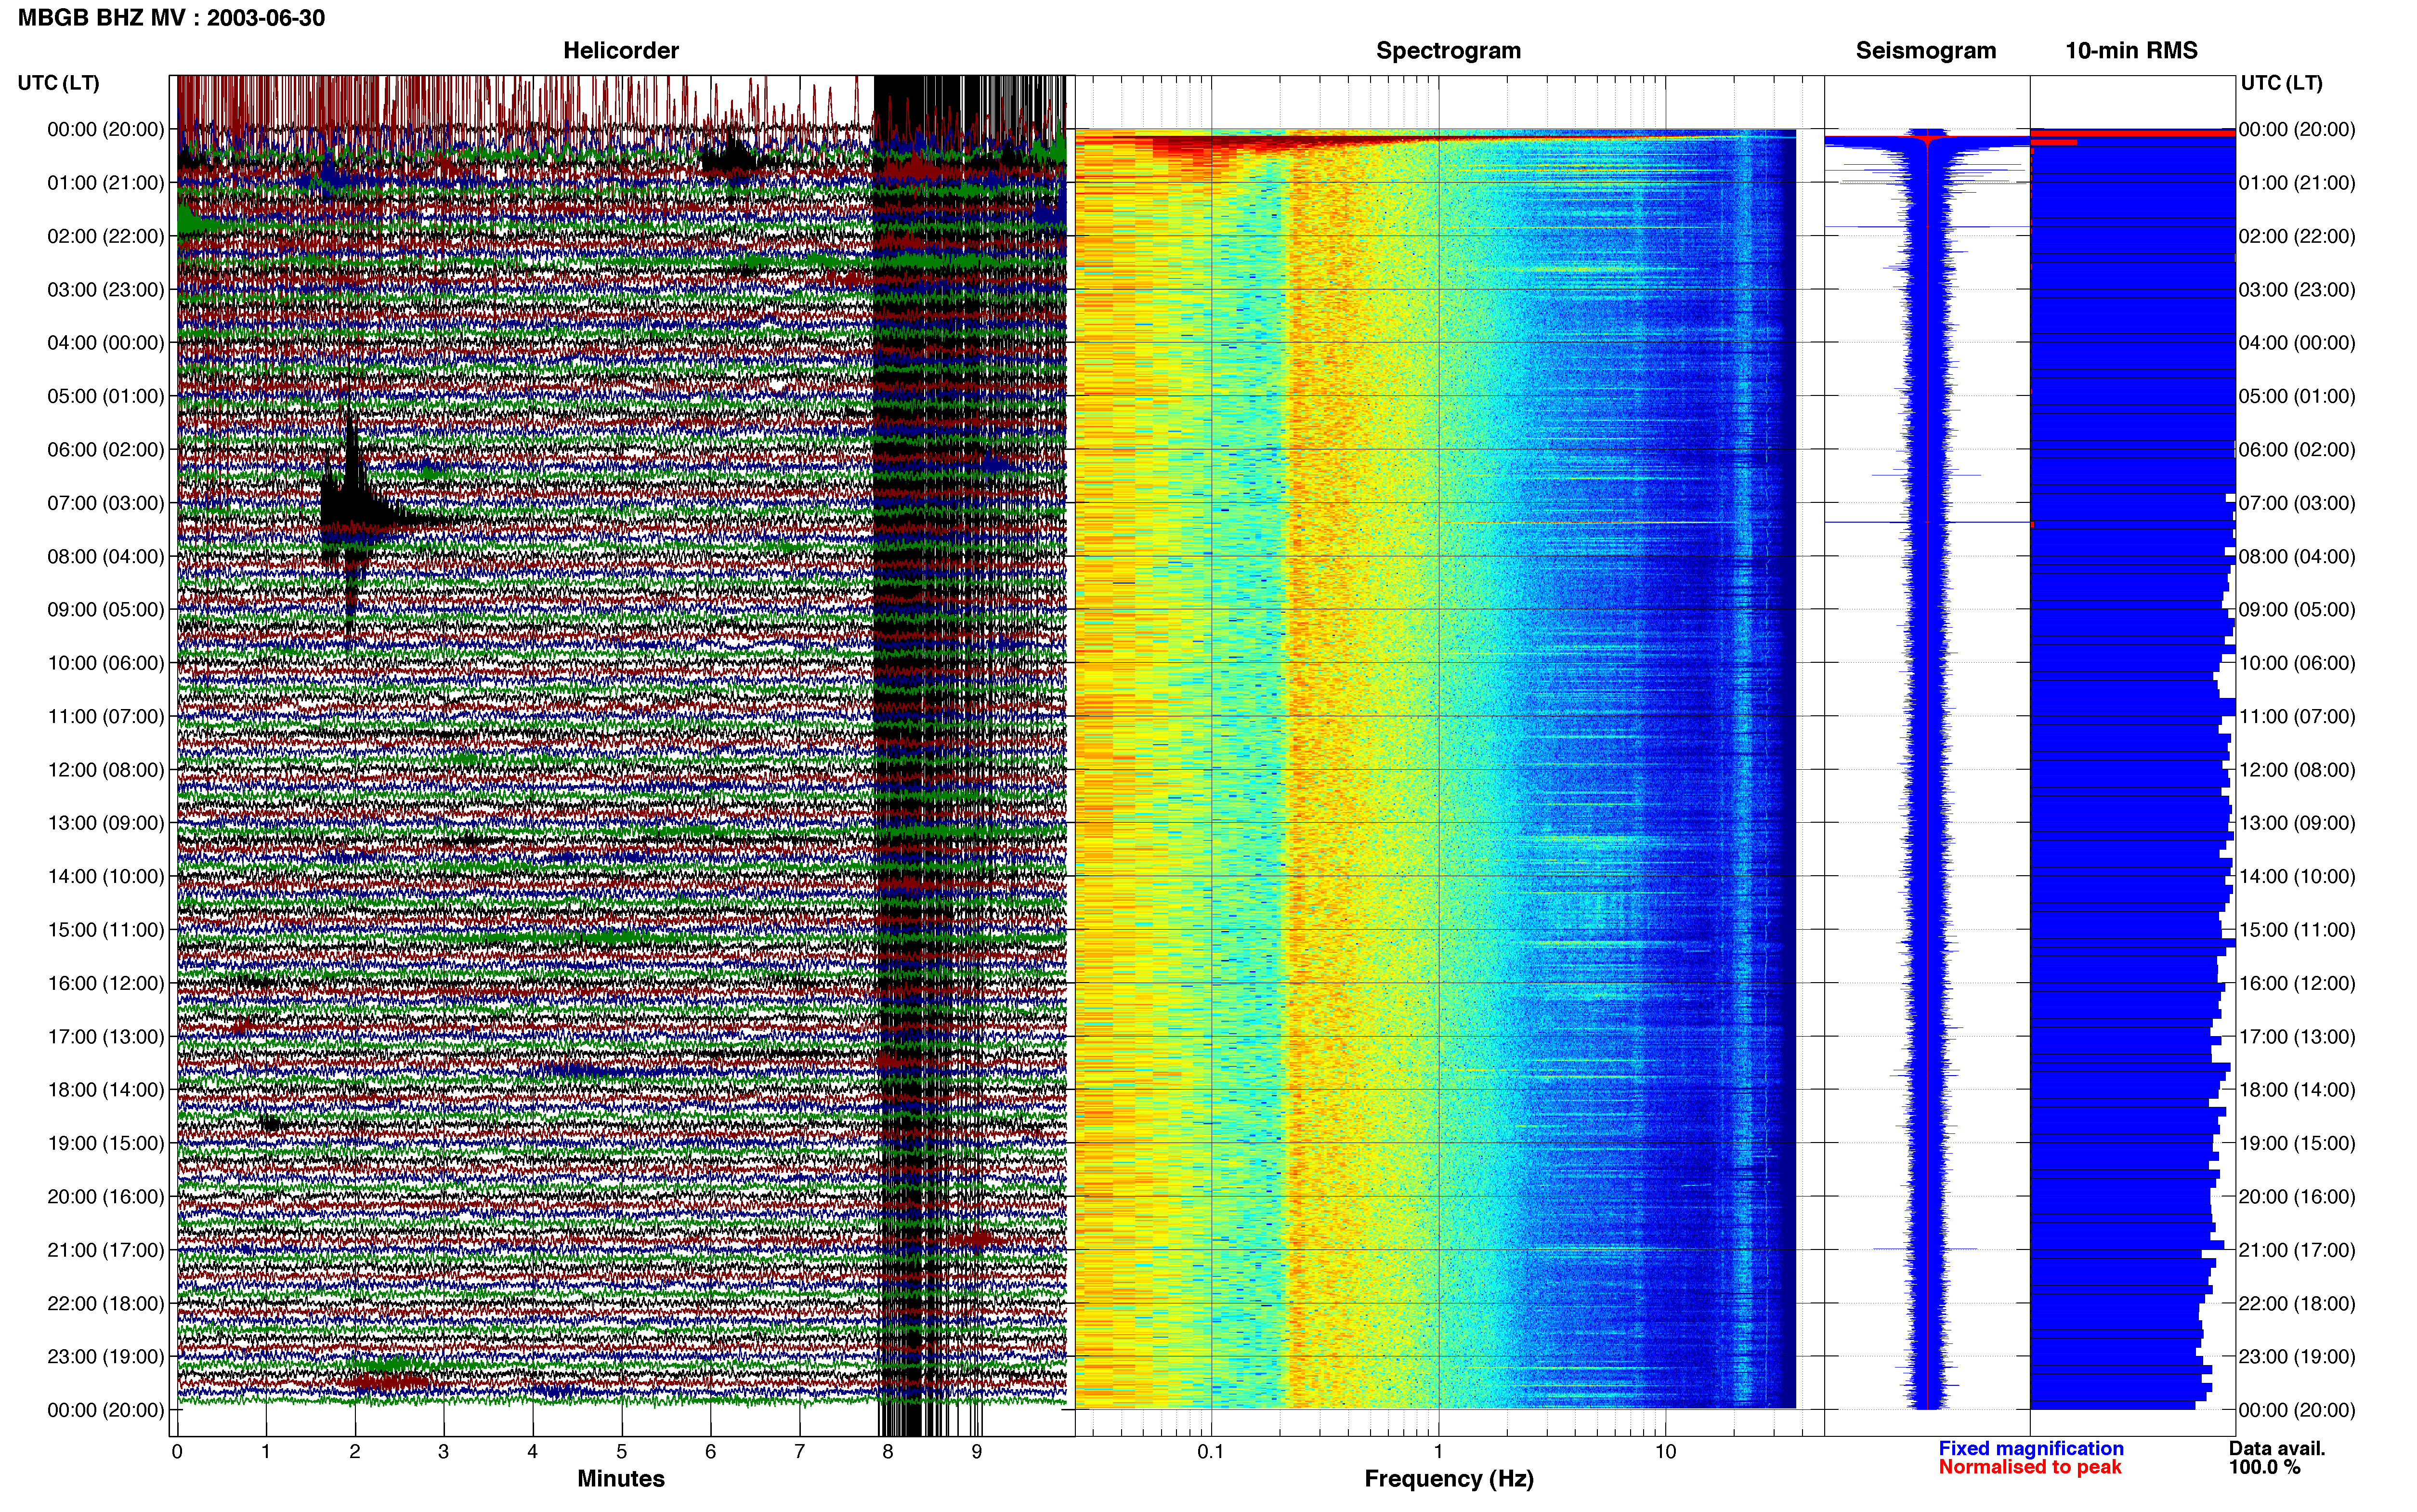Viewport: 2417px width, 1512px height.
Task: Click the left '08:00 (04:00)' time label
Action: [x=106, y=556]
